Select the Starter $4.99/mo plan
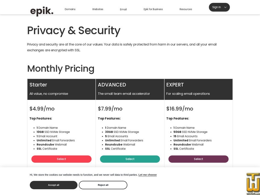This screenshot has height=195, width=260. [61, 159]
